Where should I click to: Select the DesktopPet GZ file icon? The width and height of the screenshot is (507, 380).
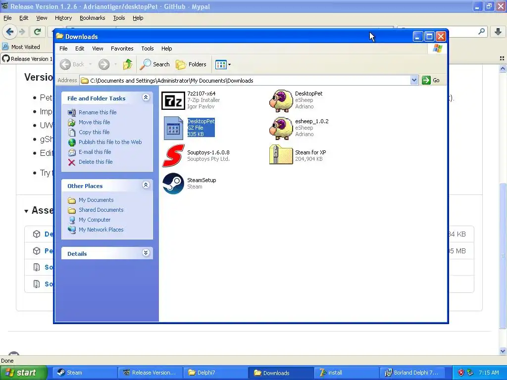(x=173, y=128)
